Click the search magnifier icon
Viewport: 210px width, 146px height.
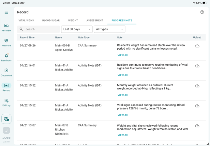(x=21, y=29)
